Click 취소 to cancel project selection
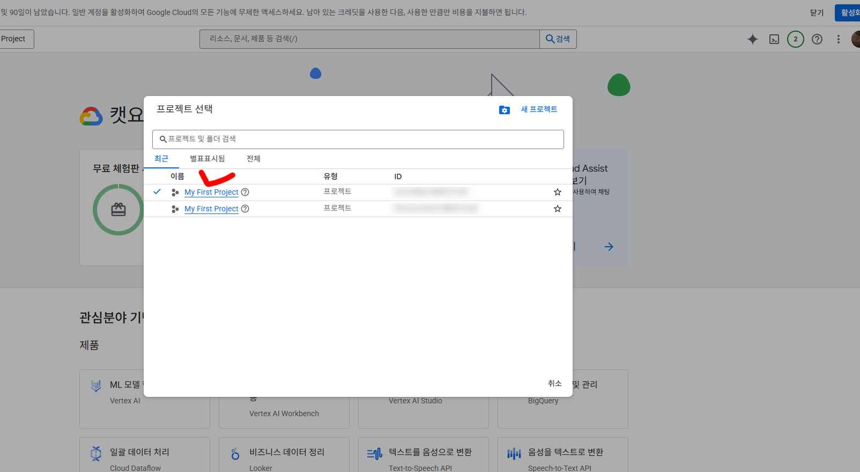The image size is (860, 472). tap(555, 383)
